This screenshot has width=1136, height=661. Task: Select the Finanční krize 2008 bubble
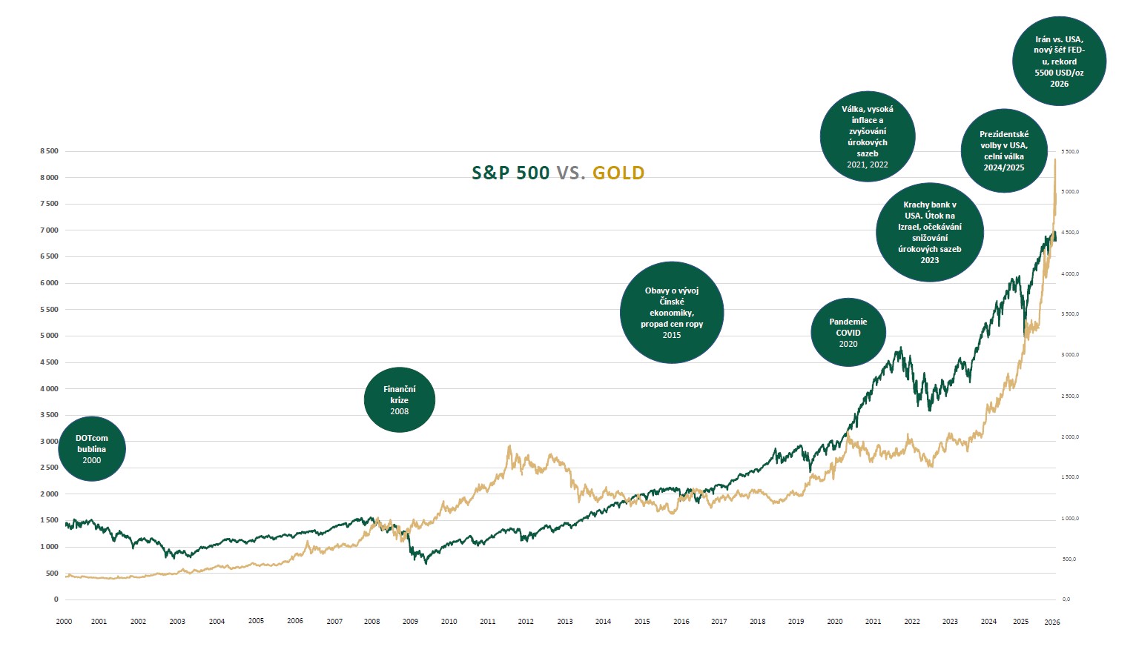pyautogui.click(x=399, y=400)
